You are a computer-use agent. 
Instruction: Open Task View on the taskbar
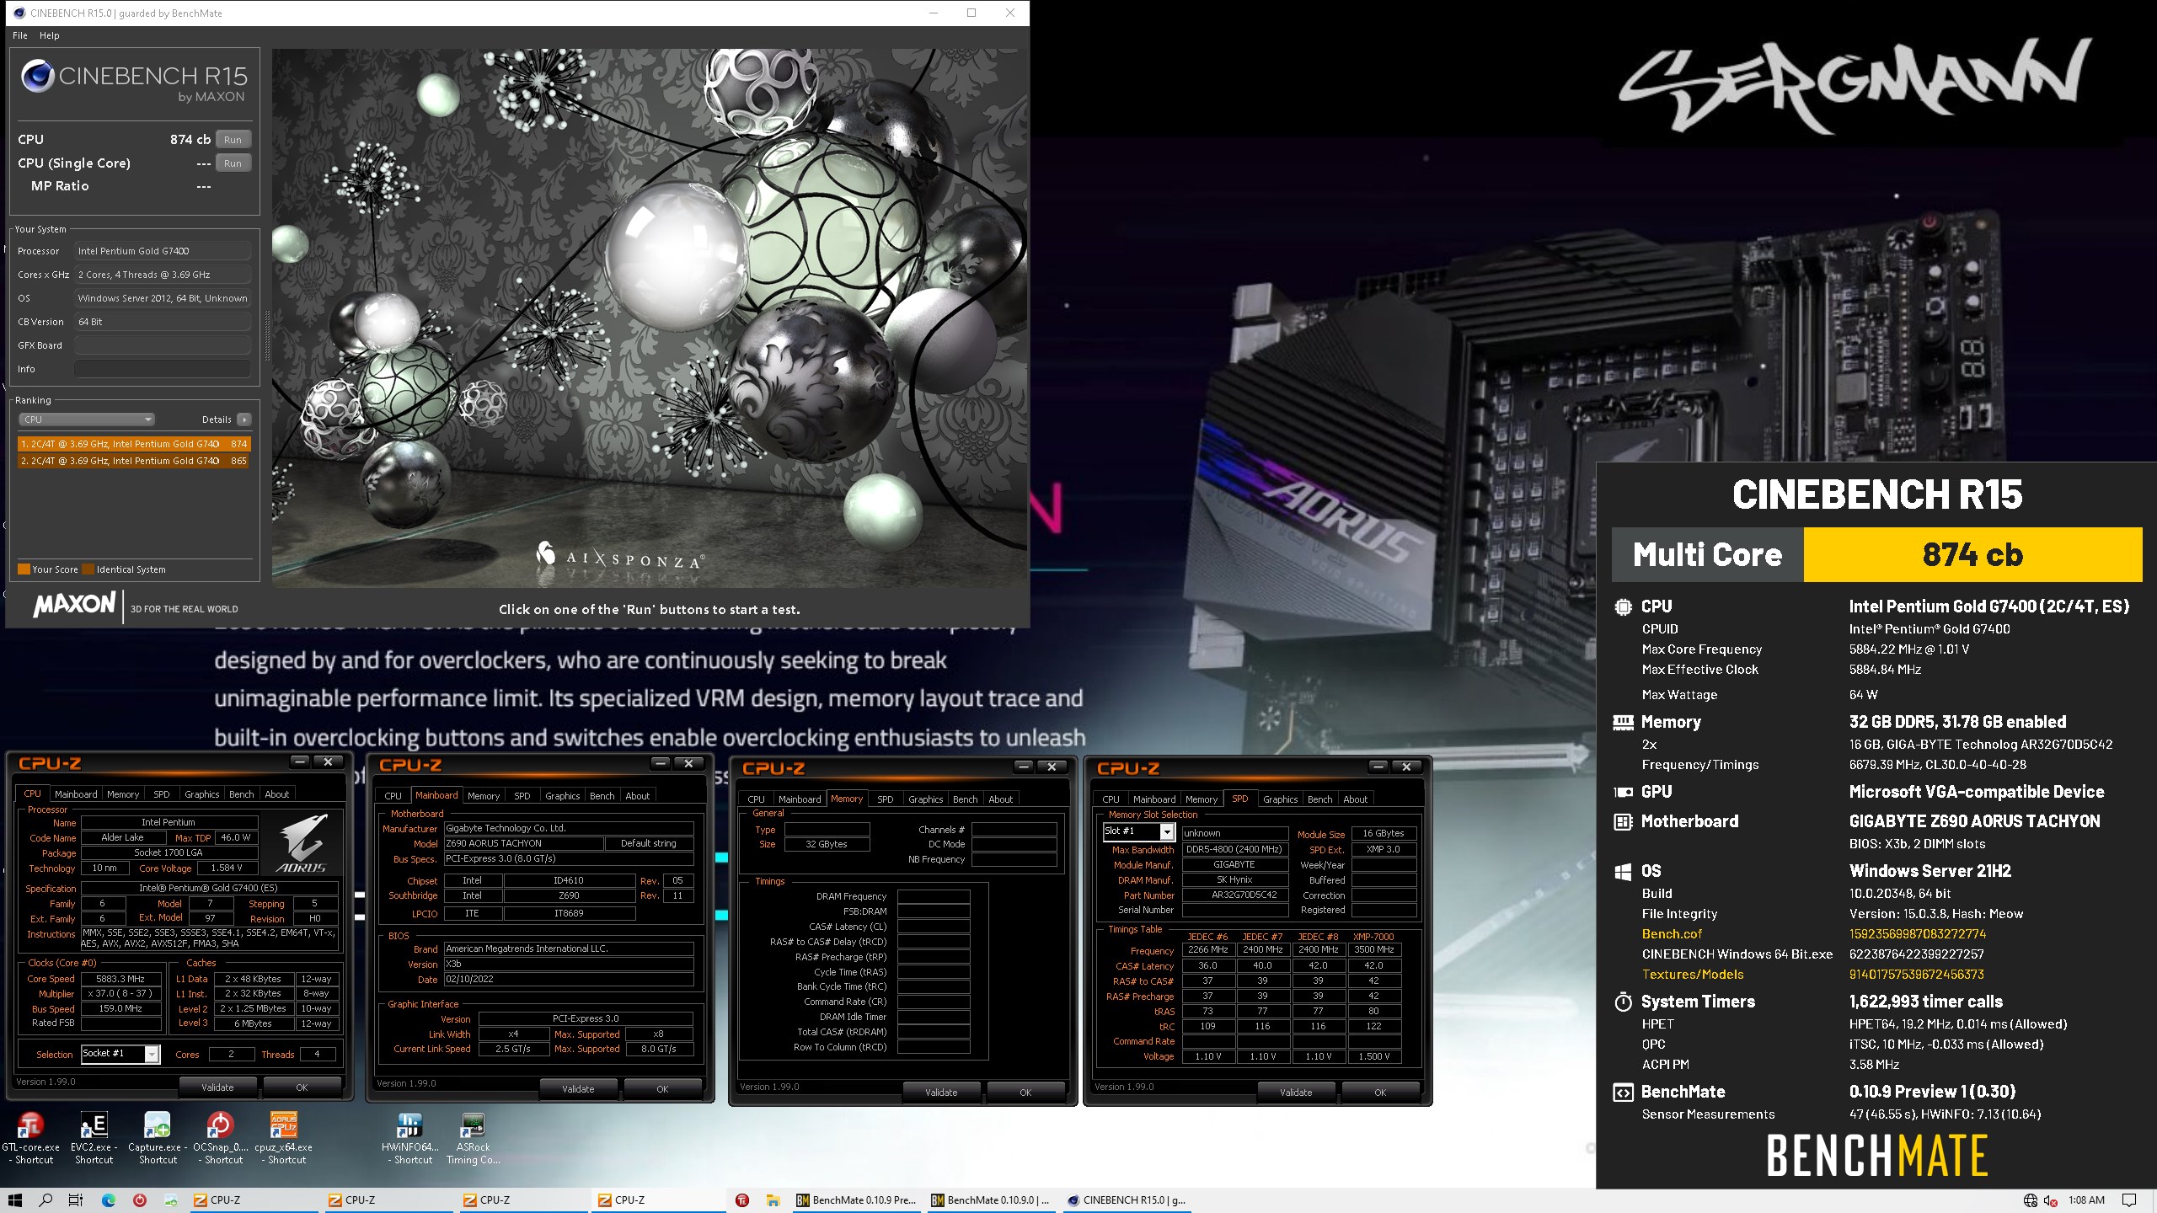76,1200
